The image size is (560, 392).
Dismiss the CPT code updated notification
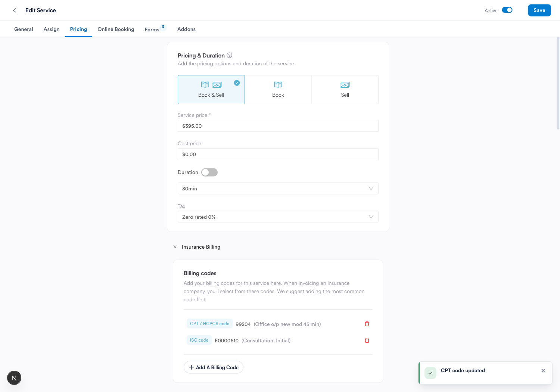pos(543,370)
